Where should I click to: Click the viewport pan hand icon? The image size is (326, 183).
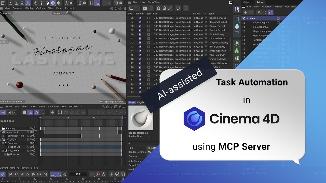(112, 8)
